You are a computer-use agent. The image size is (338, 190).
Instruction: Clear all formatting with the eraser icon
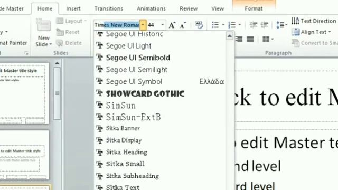tap(199, 25)
